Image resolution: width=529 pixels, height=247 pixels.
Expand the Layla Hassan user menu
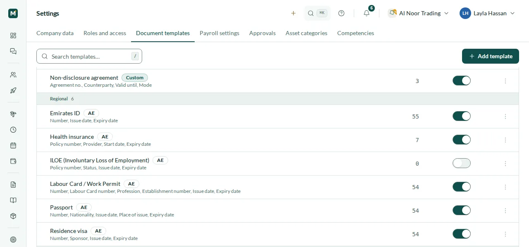487,13
